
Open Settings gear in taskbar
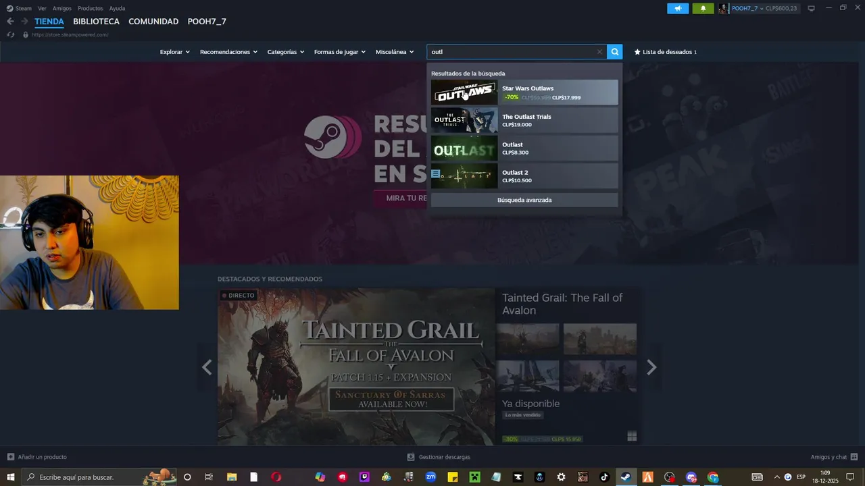561,477
